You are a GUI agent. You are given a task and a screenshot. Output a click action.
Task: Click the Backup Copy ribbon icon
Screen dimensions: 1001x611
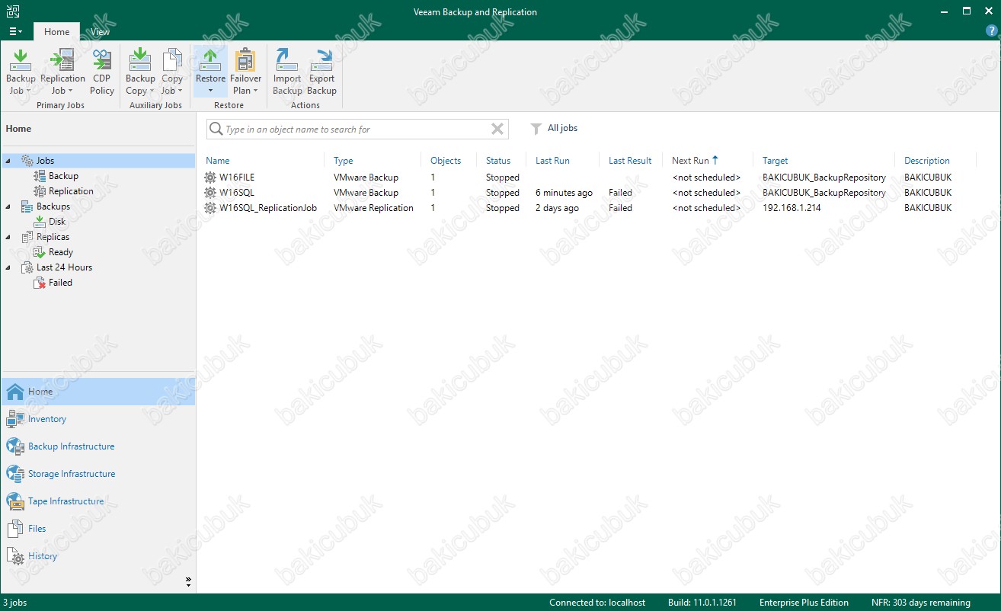click(x=140, y=60)
